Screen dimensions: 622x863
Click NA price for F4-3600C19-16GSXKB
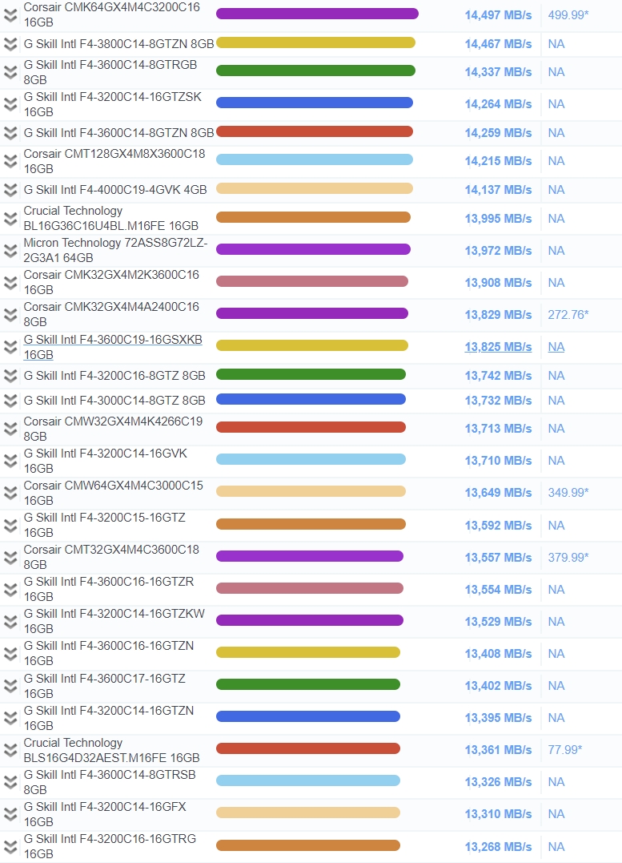coord(556,347)
